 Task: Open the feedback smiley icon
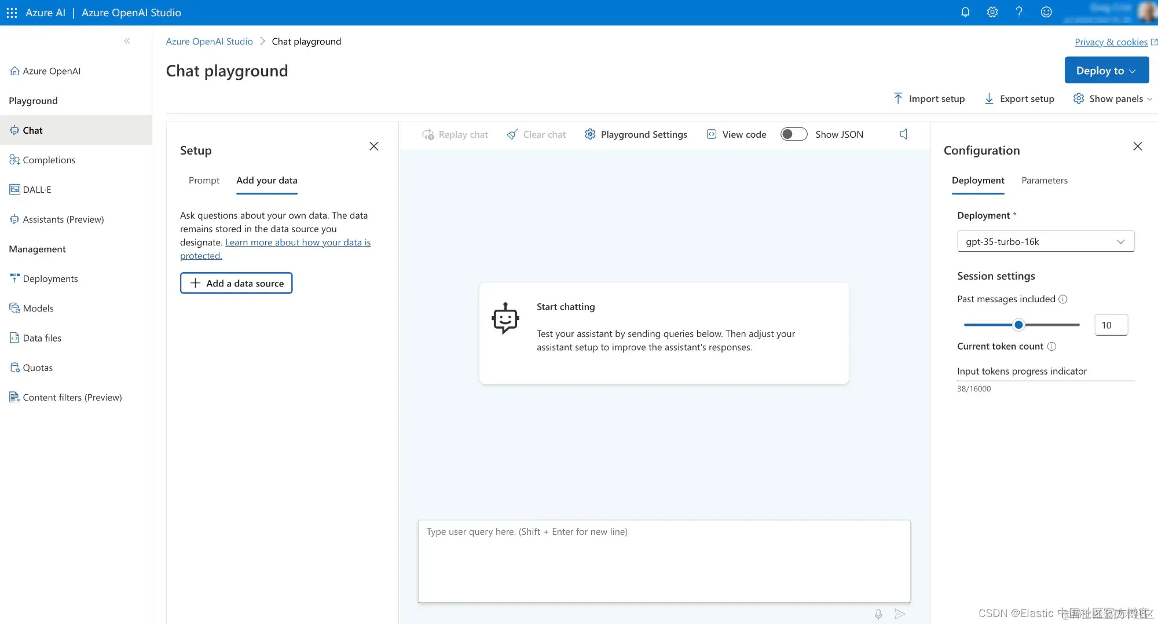point(1046,12)
